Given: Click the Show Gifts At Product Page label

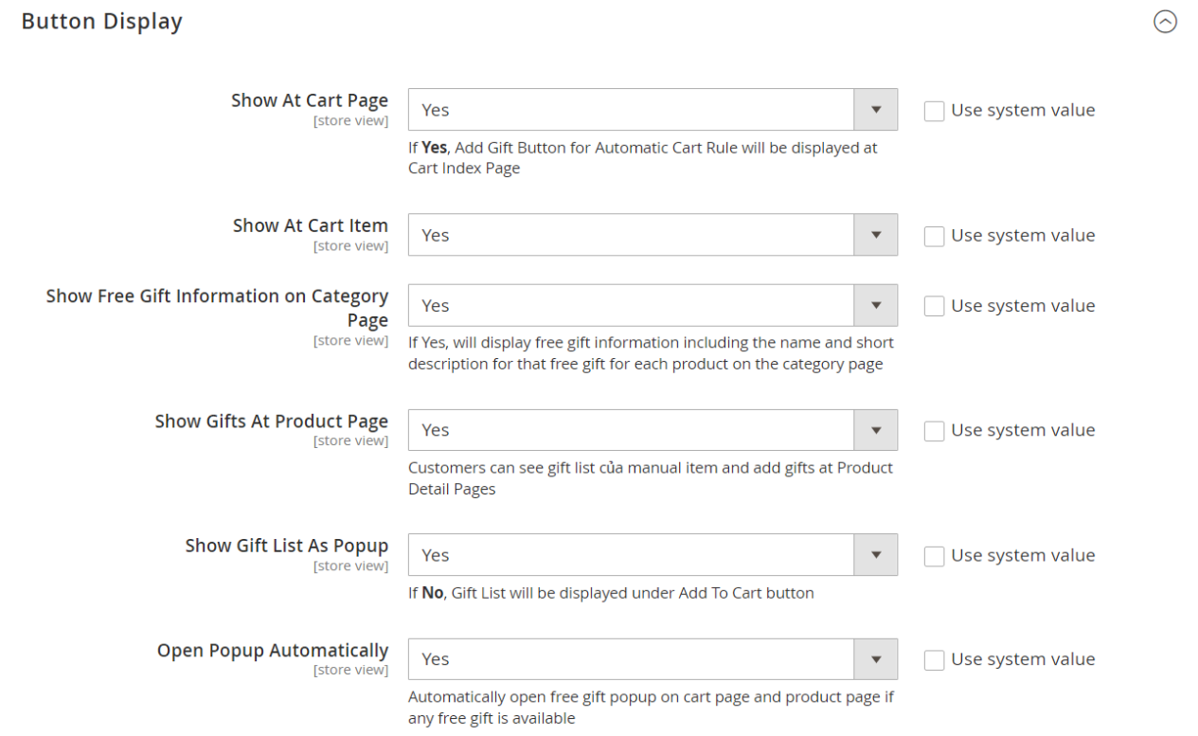Looking at the screenshot, I should pyautogui.click(x=272, y=422).
